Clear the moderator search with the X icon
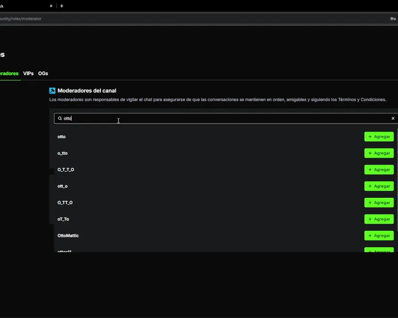Screen dimensions: 398x318 click(393, 118)
